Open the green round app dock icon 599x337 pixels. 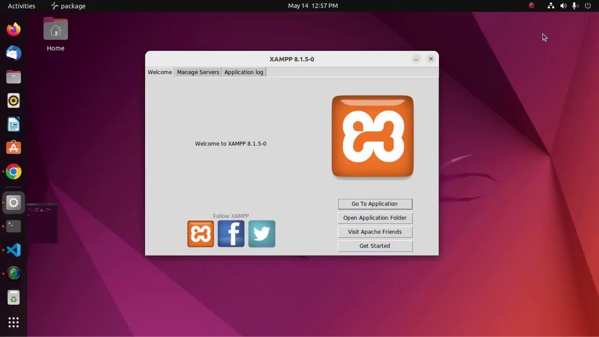pyautogui.click(x=14, y=273)
